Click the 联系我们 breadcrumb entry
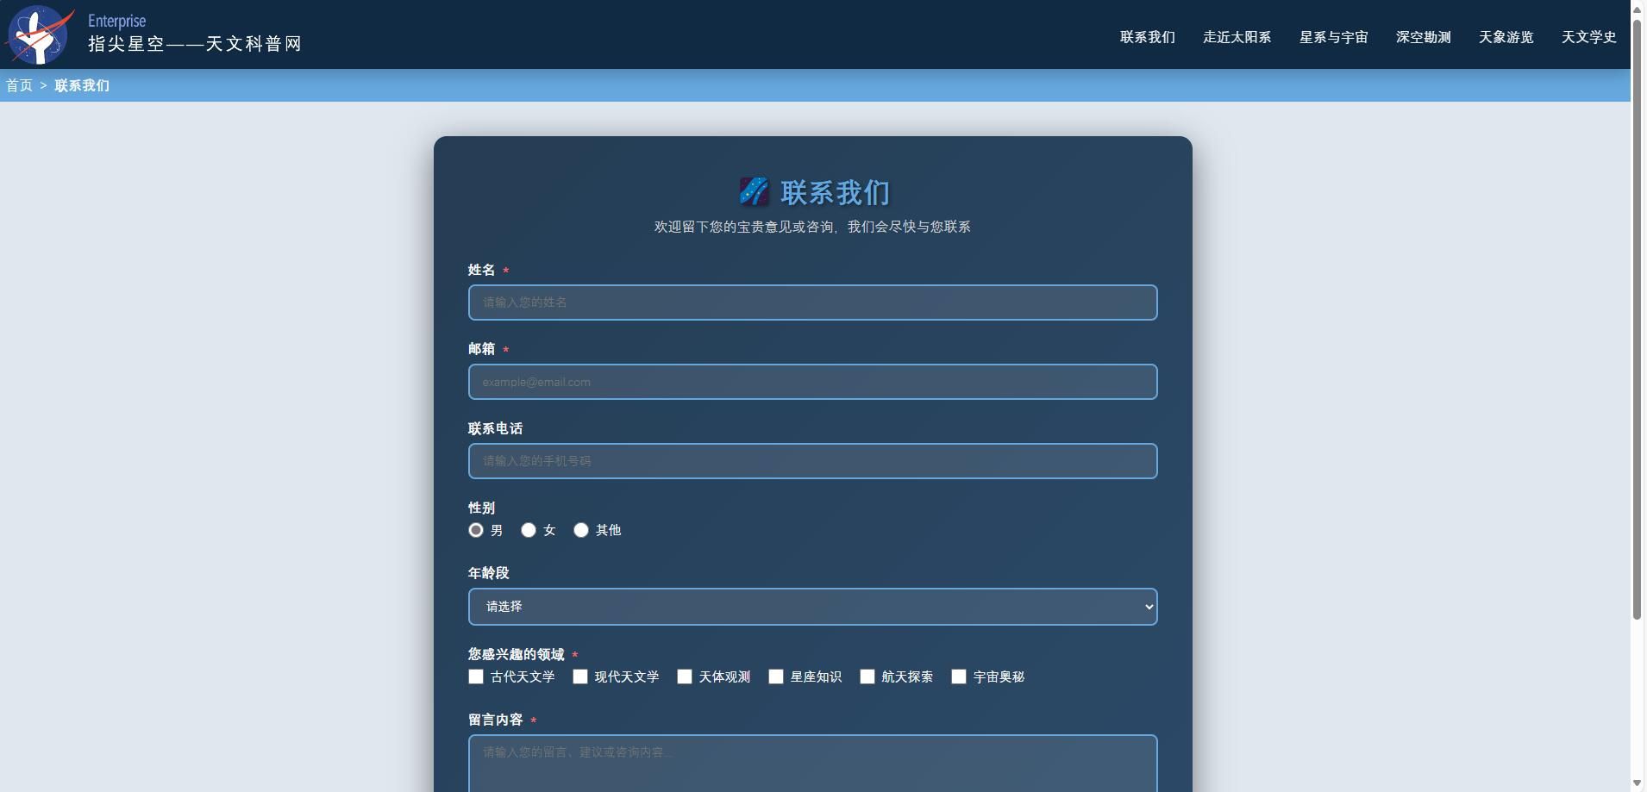The width and height of the screenshot is (1647, 792). coord(81,85)
